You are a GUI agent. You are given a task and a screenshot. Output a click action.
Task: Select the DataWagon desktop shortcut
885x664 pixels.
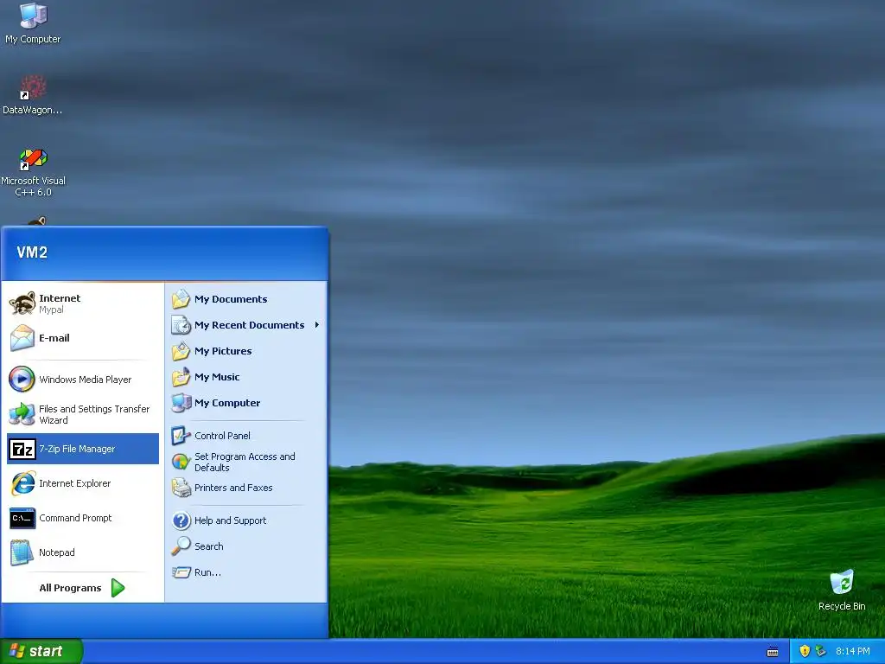pos(33,95)
